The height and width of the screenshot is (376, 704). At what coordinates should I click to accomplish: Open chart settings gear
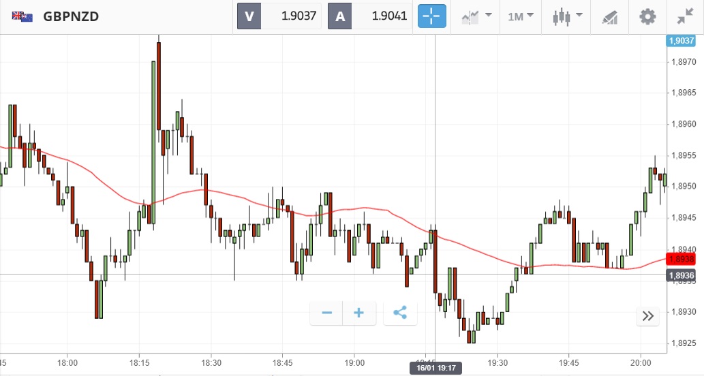tap(647, 16)
